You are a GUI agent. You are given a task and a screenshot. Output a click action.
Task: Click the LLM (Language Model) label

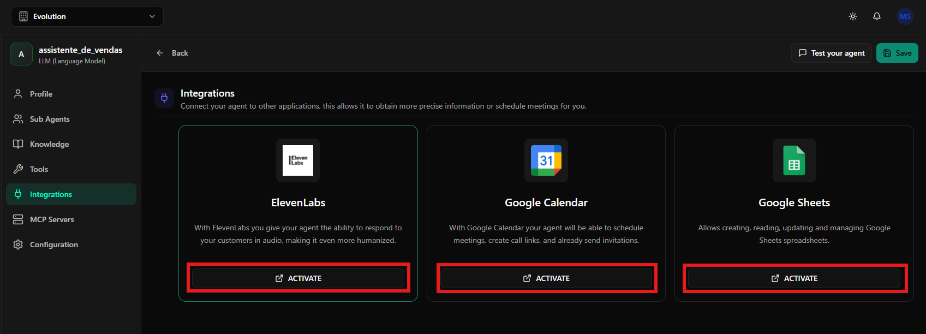click(x=72, y=61)
